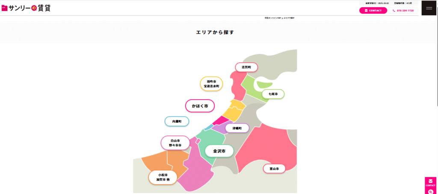438x194 pixels.
Task: Select the 津幡町 area label
Action: [237, 128]
